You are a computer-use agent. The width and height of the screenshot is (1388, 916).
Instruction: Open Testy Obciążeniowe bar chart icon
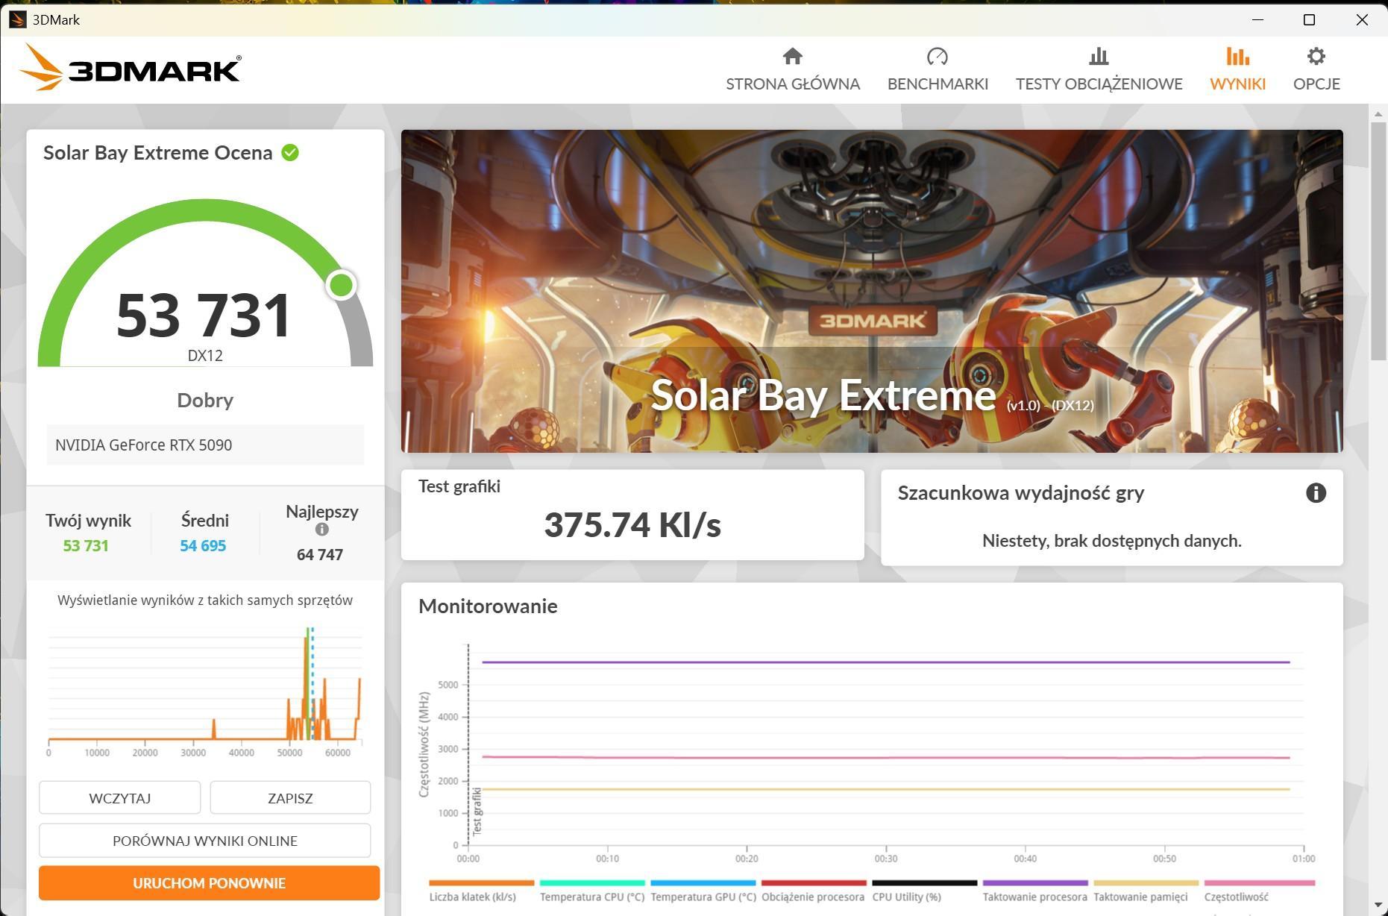(1098, 57)
